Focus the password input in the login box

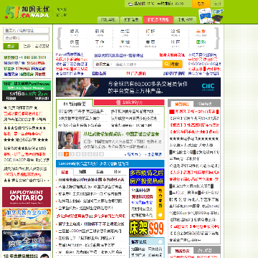pyautogui.click(x=26, y=38)
